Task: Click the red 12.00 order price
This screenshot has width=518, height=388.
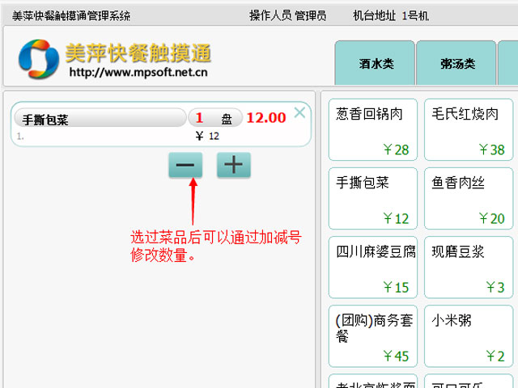Action: (266, 118)
